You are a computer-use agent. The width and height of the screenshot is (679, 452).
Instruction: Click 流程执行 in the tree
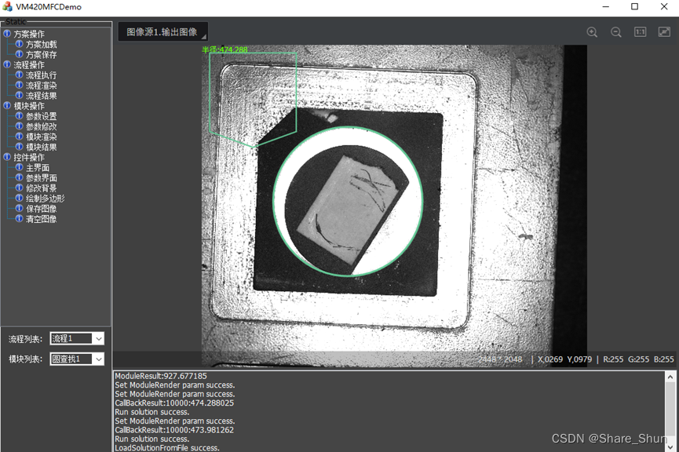[41, 75]
